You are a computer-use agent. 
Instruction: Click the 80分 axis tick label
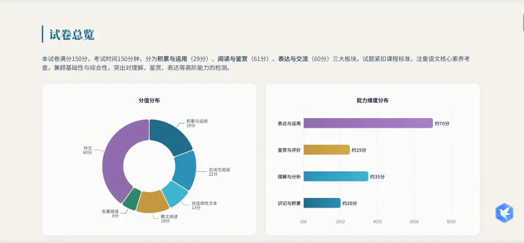pyautogui.click(x=451, y=222)
